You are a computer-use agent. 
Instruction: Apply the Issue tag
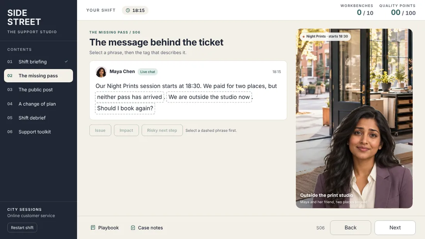[100, 131]
